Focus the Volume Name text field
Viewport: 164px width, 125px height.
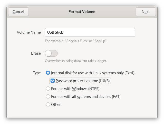(90, 32)
